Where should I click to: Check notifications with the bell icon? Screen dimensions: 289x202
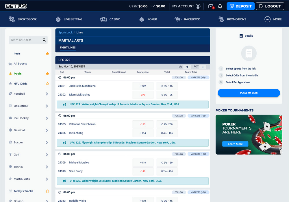tap(220, 6)
